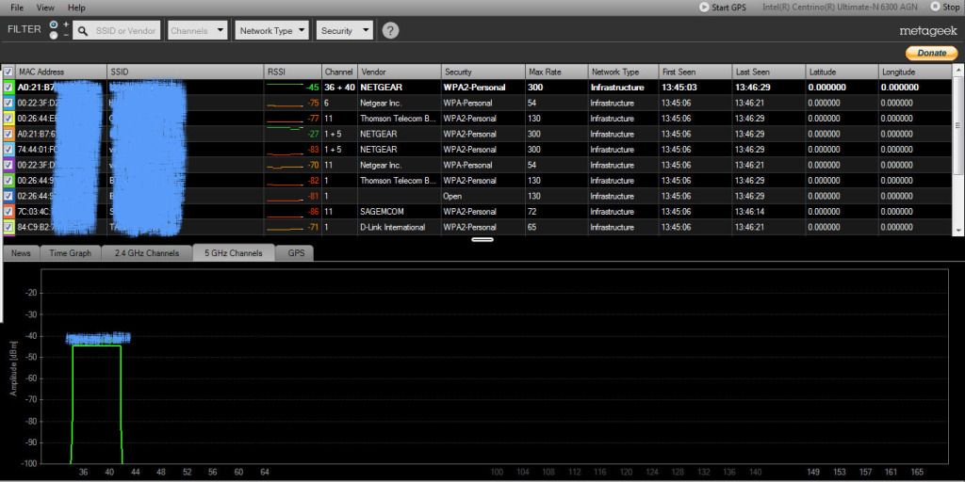Switch to the GPS tab
The image size is (965, 482).
(295, 253)
